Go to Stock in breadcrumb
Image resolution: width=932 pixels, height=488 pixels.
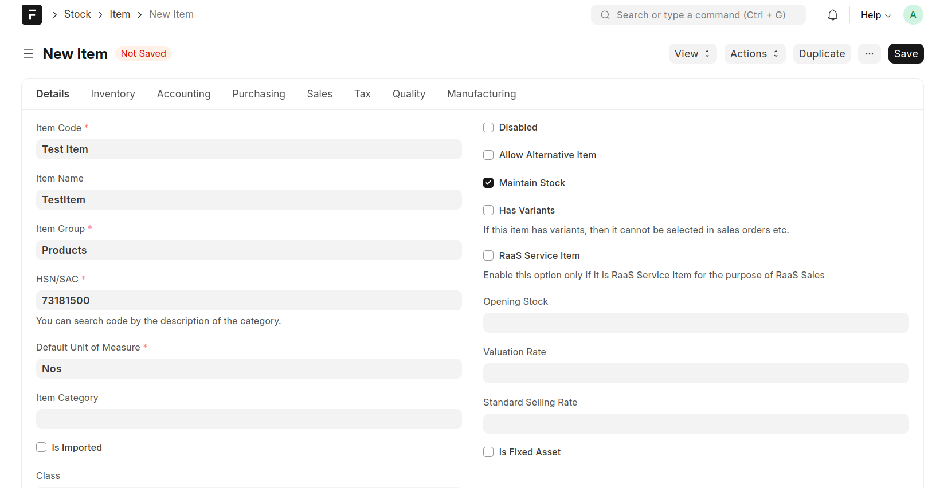pyautogui.click(x=77, y=14)
